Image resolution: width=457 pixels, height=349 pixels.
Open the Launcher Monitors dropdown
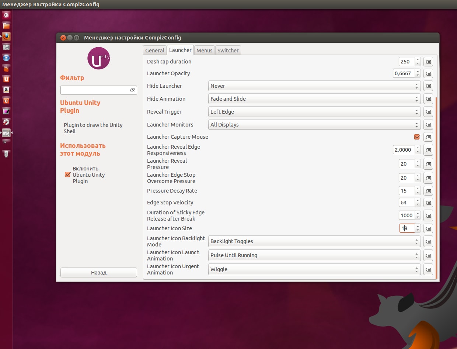[x=314, y=125]
